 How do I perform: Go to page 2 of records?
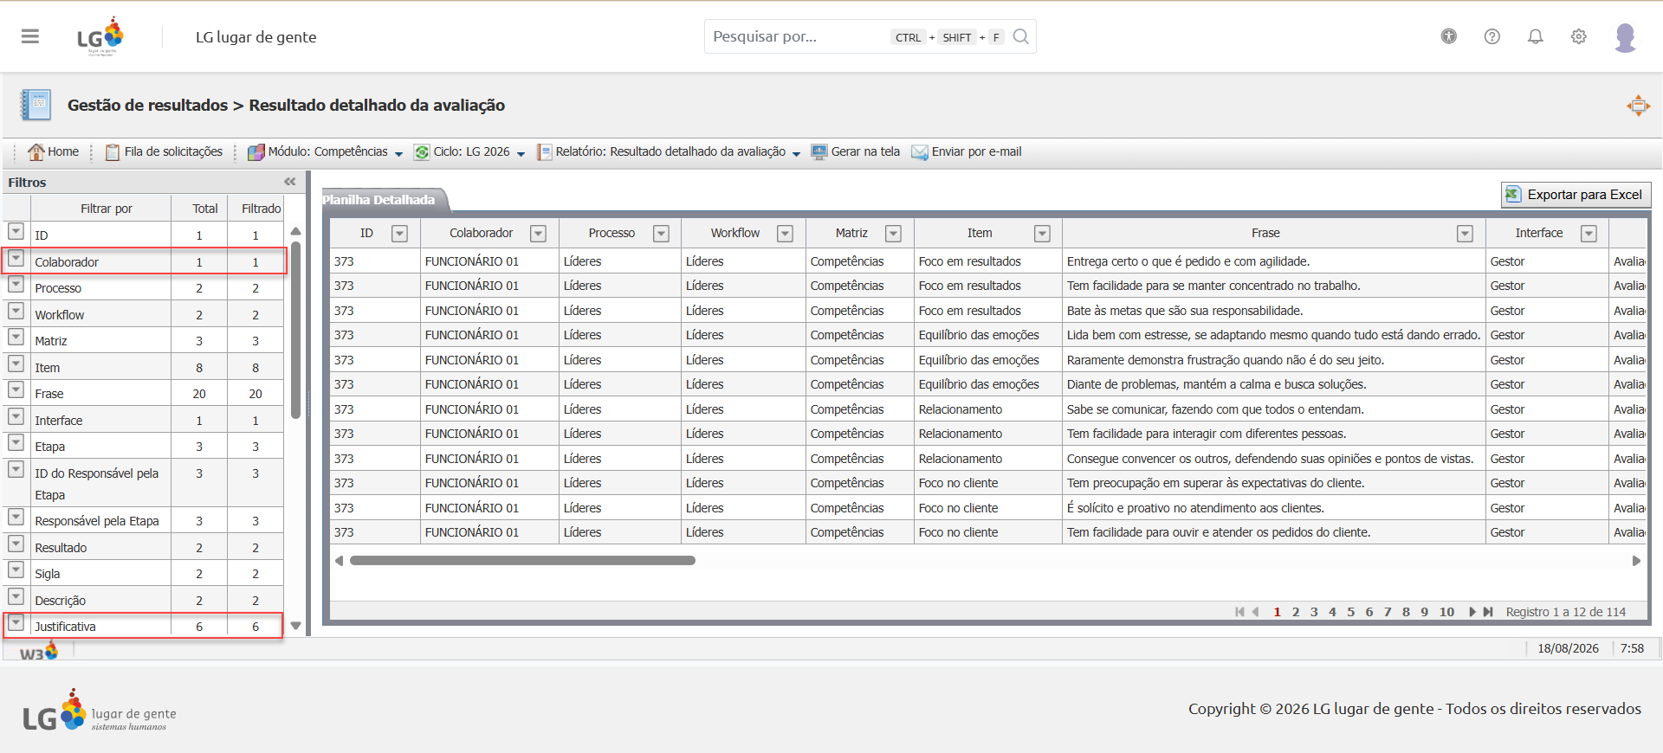click(1296, 612)
